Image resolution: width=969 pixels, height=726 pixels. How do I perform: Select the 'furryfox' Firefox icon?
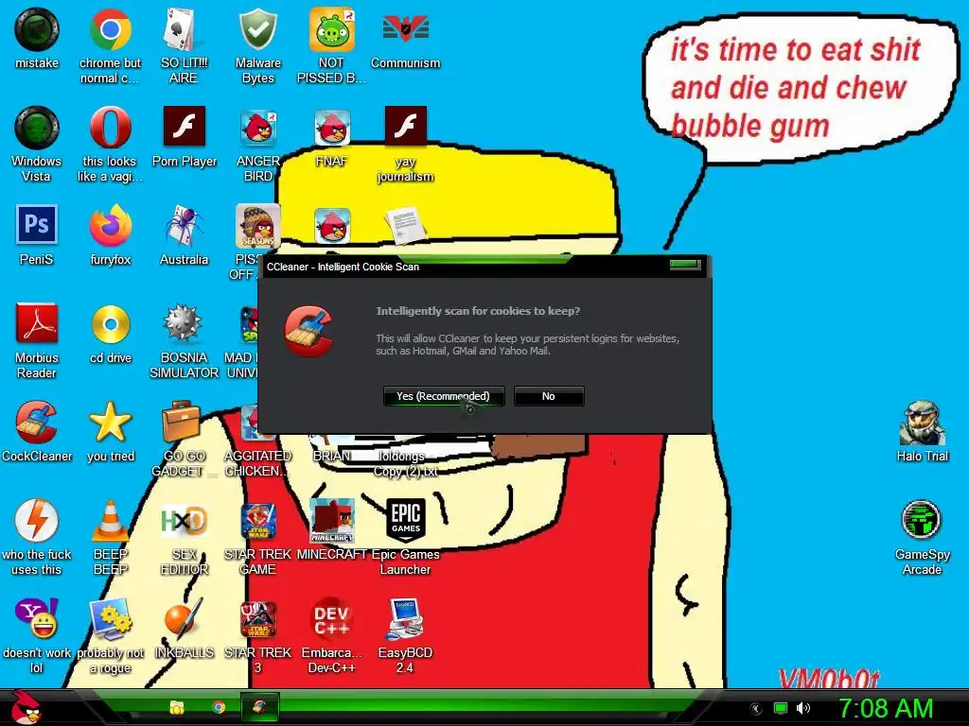tap(110, 235)
